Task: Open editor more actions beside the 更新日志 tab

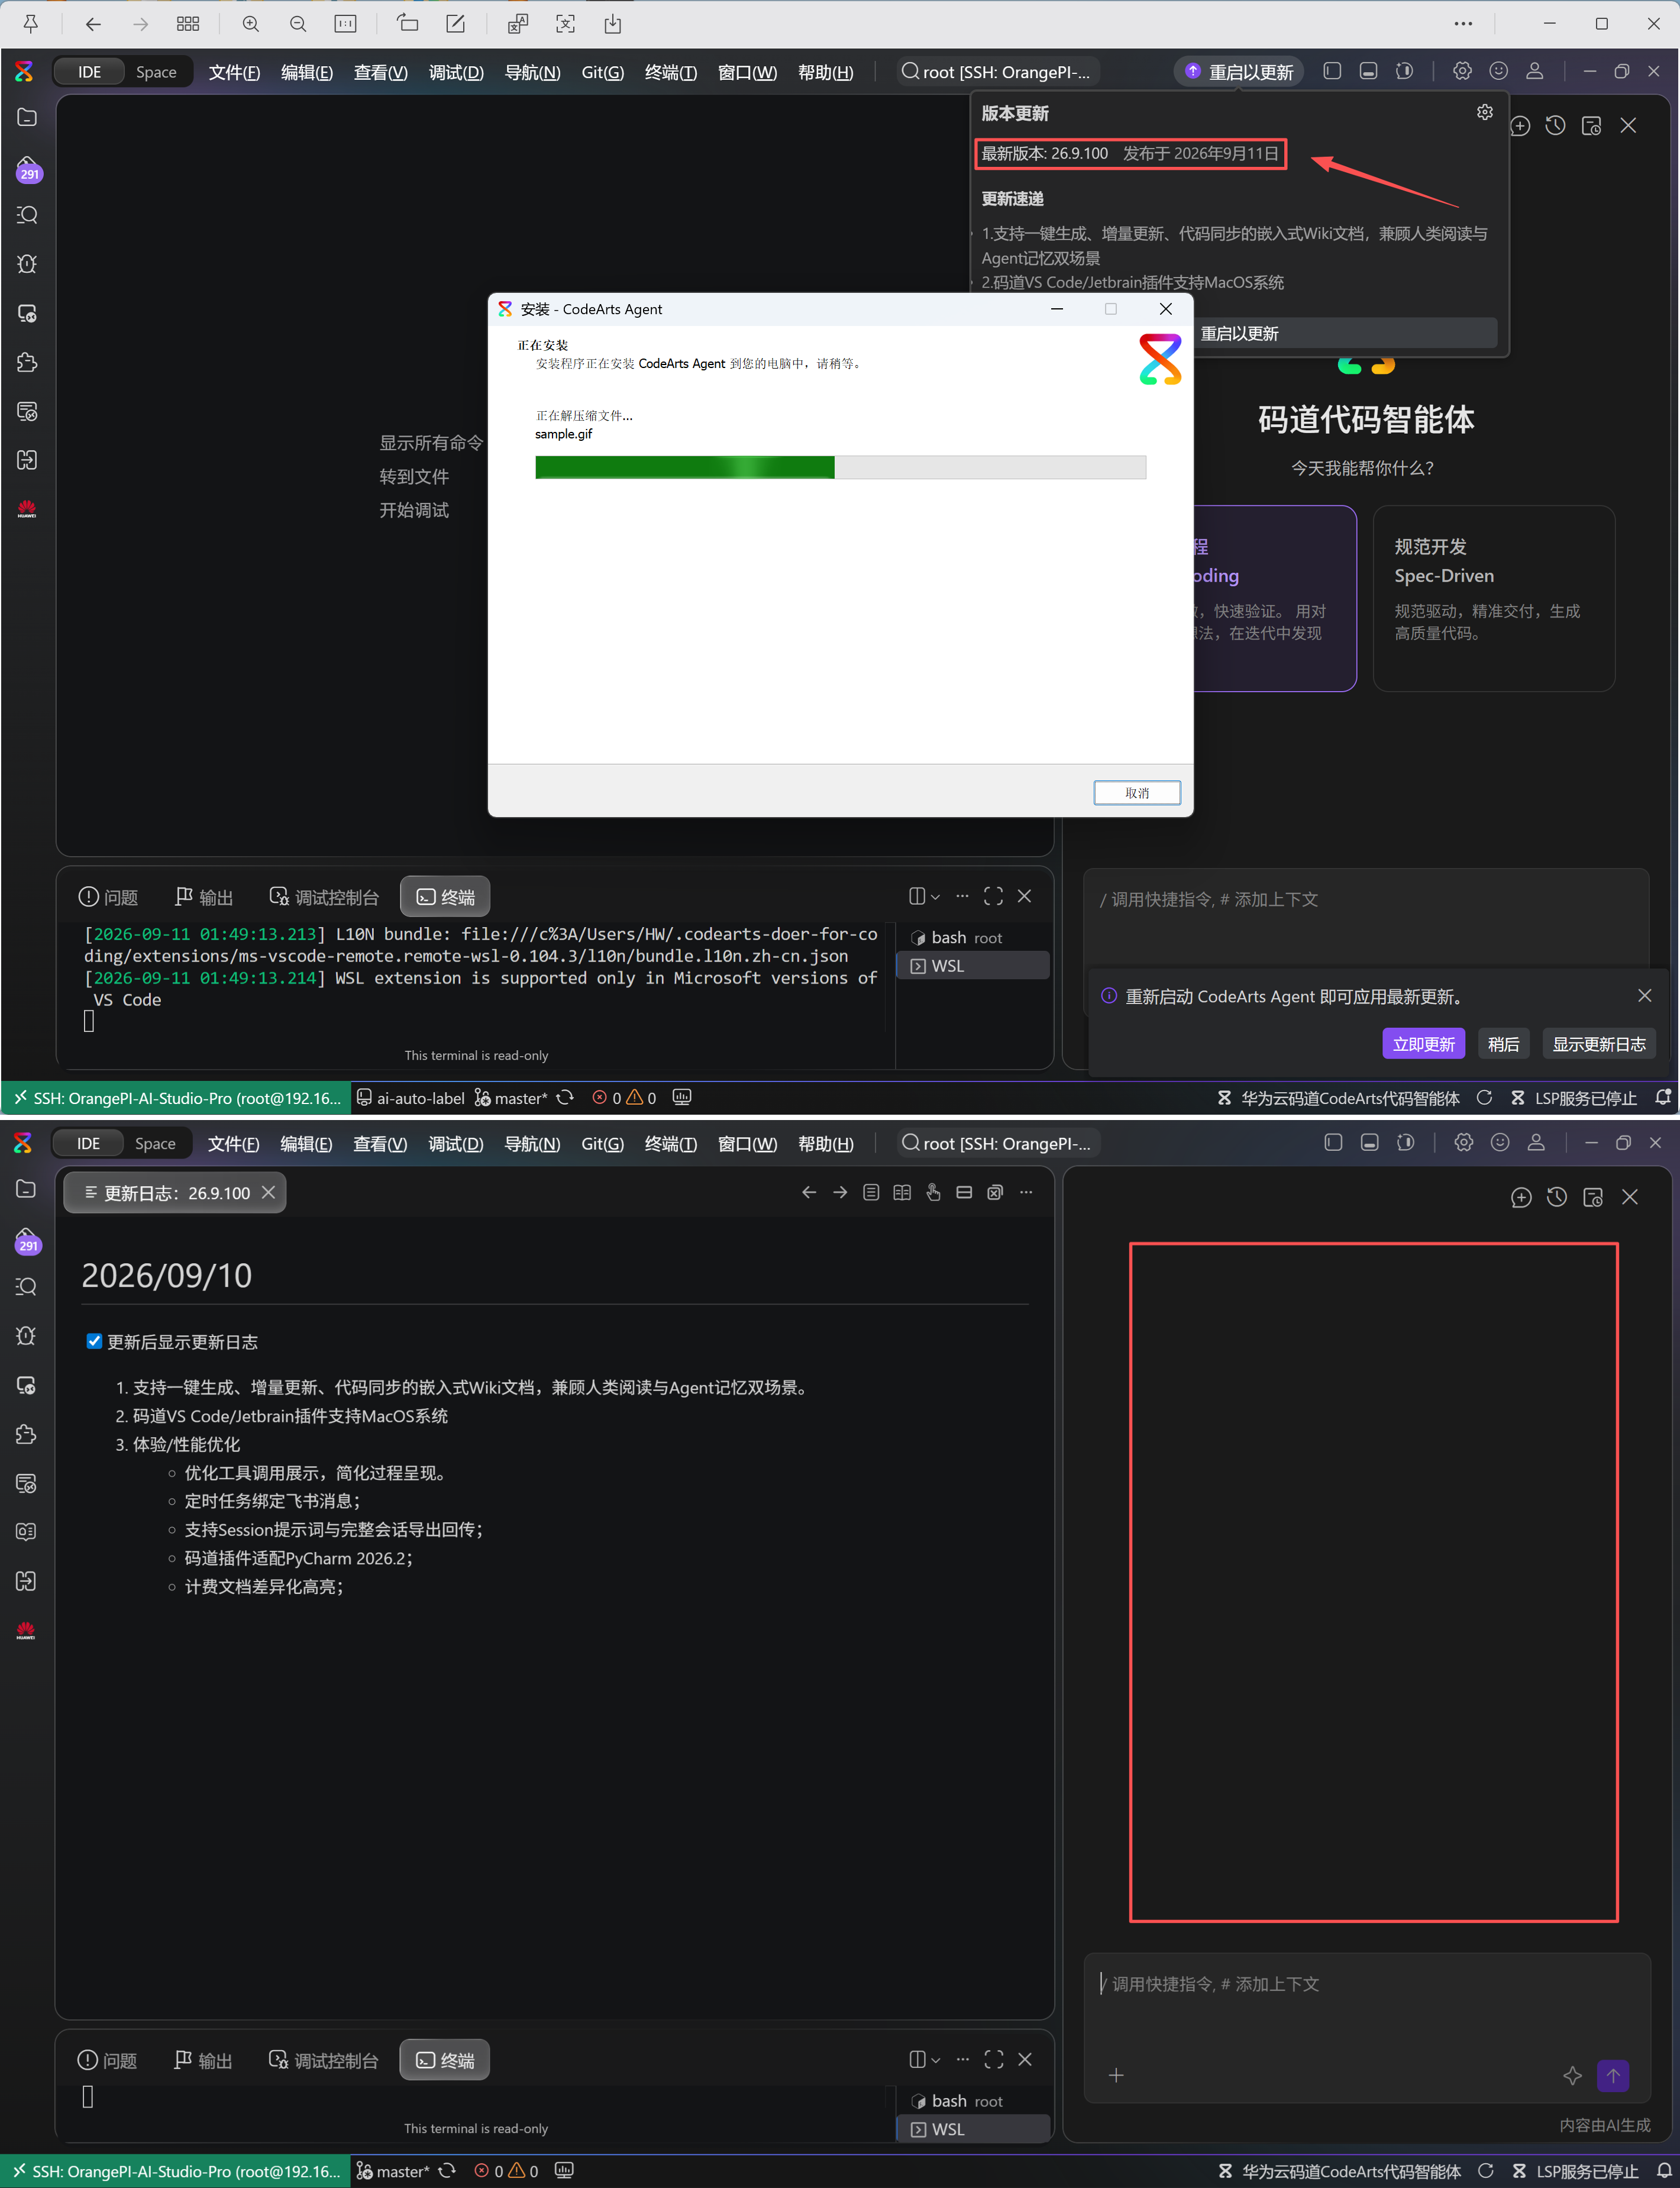Action: pos(1026,1192)
